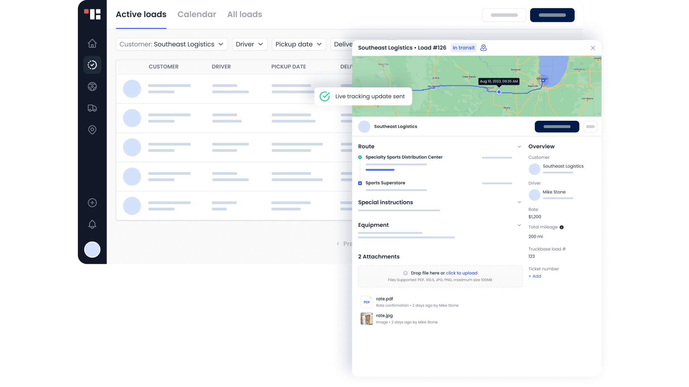Open the Pickup date filter dropdown
This screenshot has width=689, height=387.
299,44
